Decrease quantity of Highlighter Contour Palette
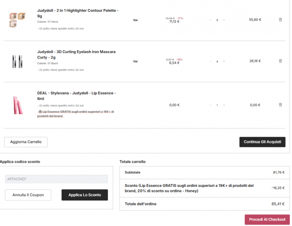Screen dimensions: 292x226 pyautogui.click(x=210, y=20)
